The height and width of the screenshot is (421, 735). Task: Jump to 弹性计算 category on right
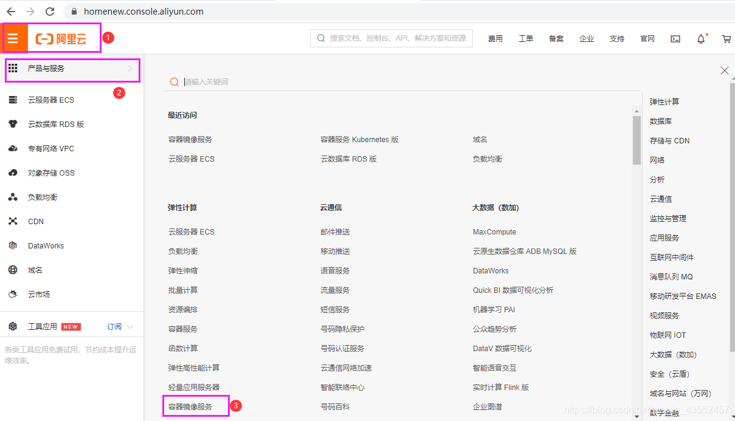click(x=664, y=102)
